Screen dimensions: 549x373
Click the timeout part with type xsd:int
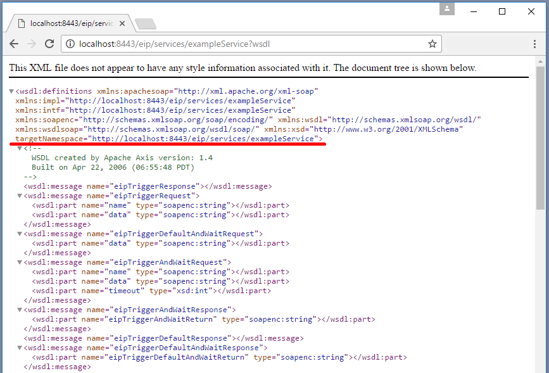point(151,291)
